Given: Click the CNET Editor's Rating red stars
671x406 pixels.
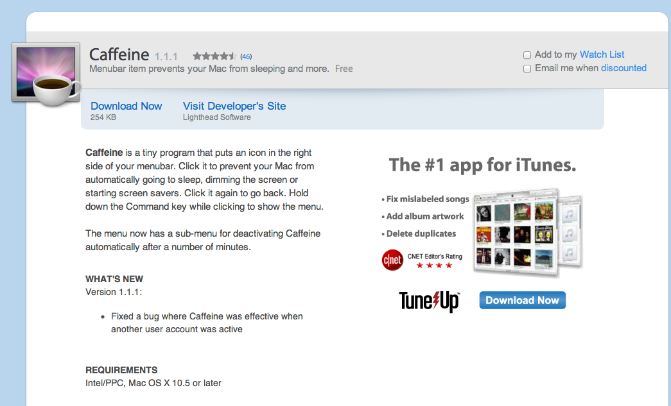Looking at the screenshot, I should [434, 266].
